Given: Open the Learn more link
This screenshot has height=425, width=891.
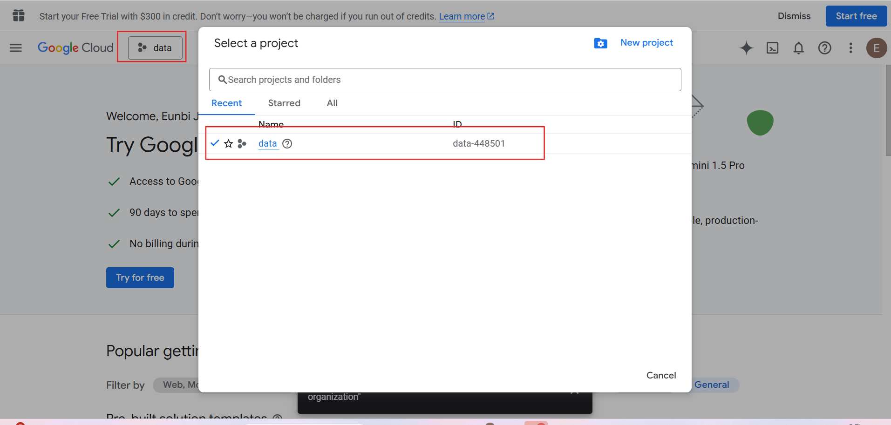Looking at the screenshot, I should coord(466,16).
